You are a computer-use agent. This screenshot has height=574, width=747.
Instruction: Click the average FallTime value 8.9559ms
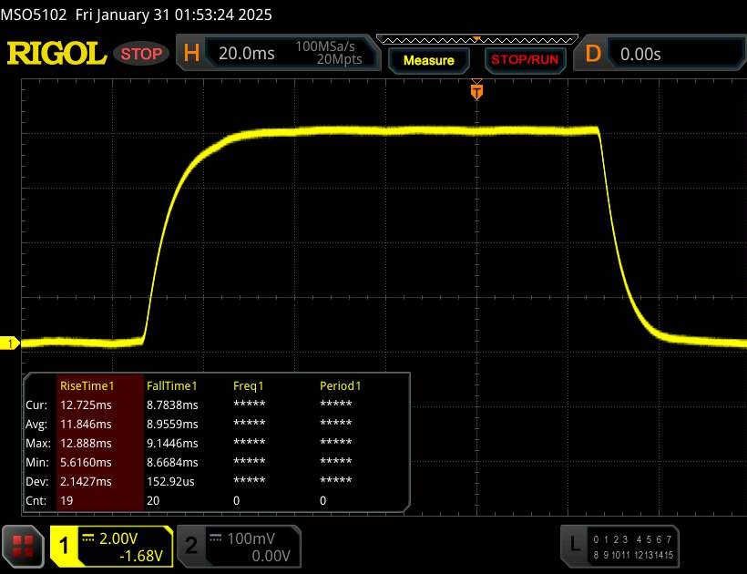coord(172,424)
